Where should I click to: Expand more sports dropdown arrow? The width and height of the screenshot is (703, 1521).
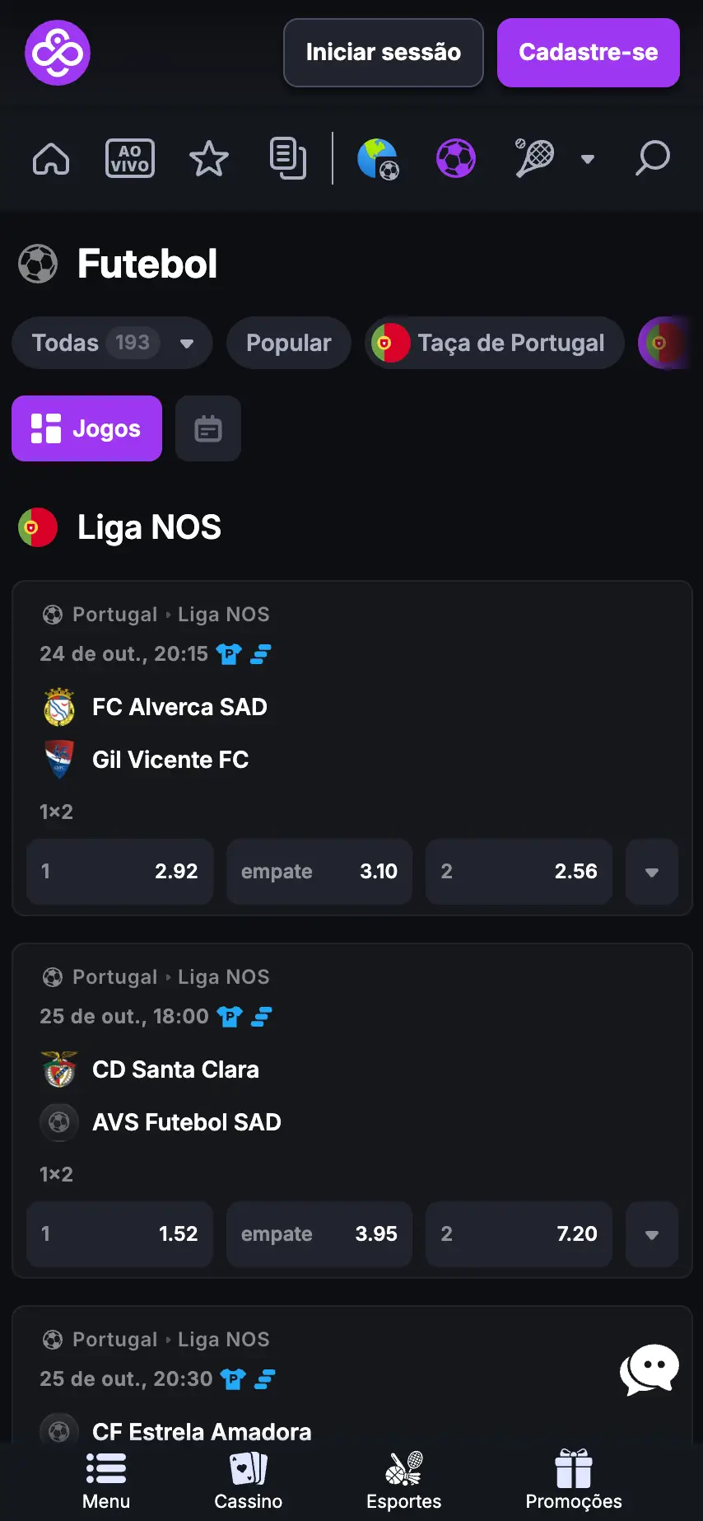pos(588,159)
